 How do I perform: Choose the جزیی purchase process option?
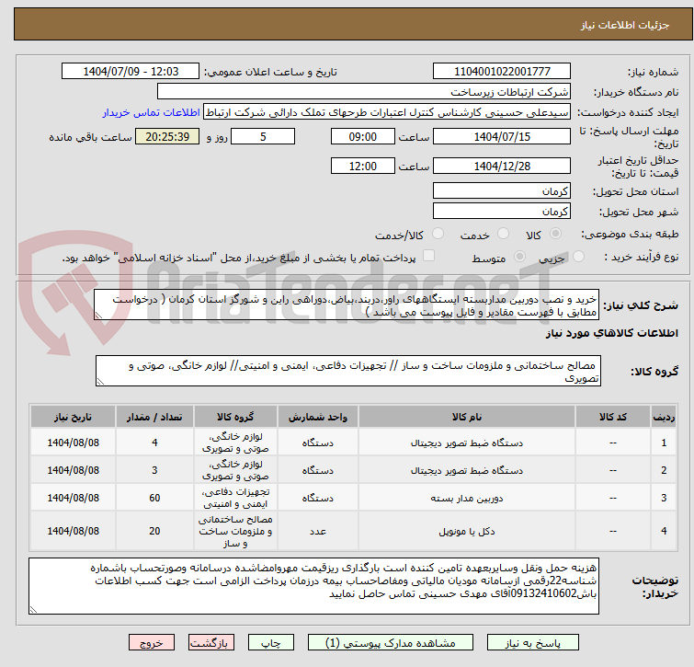578,257
